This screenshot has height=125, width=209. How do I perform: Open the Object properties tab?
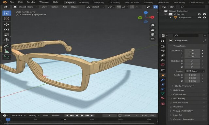point(163,75)
